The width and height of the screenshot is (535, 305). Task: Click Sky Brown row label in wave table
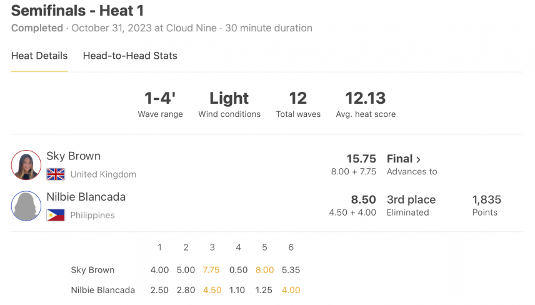92,270
